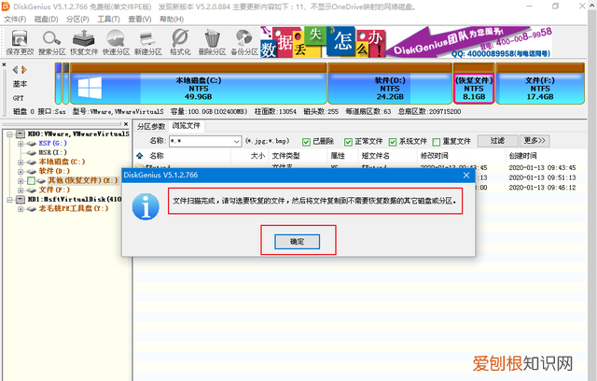Image resolution: width=597 pixels, height=381 pixels.
Task: Sort by the 文件类型 column header
Action: tap(285, 155)
